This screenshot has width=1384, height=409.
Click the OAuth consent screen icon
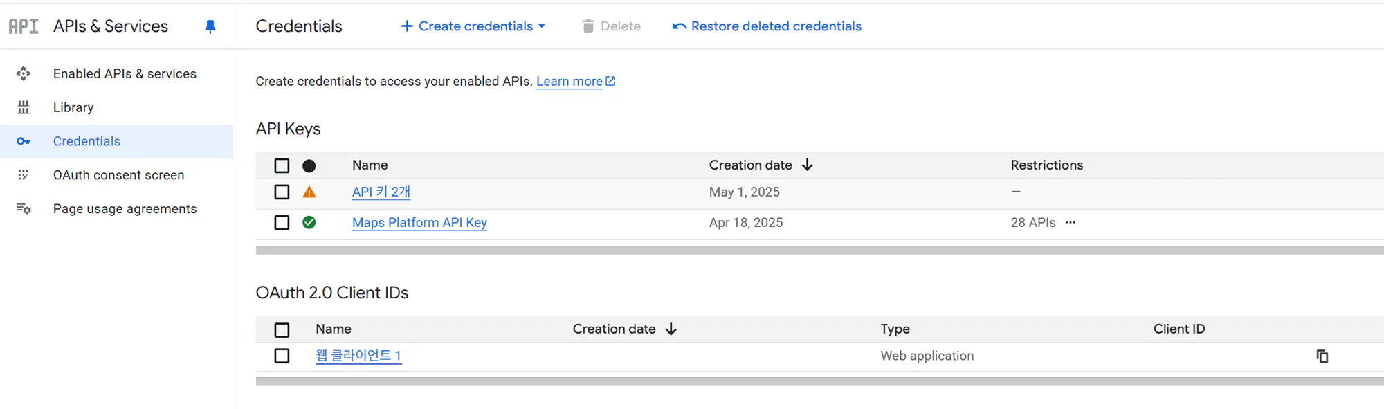point(24,175)
